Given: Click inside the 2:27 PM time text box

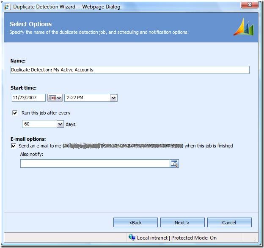Looking at the screenshot, I should 86,98.
